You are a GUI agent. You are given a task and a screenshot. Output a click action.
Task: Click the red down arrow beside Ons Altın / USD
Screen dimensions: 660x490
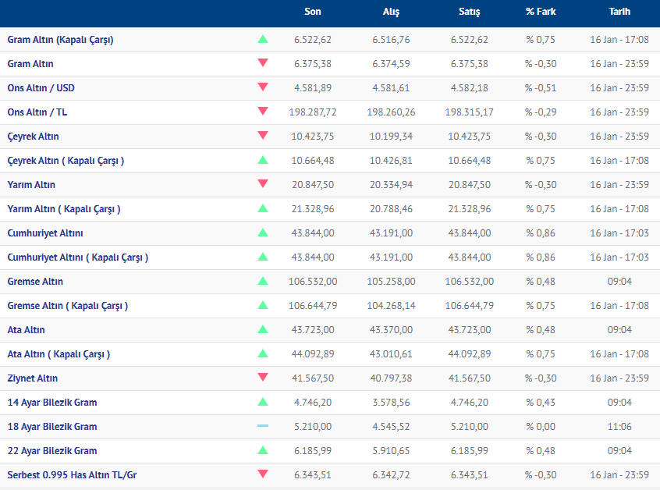click(263, 87)
